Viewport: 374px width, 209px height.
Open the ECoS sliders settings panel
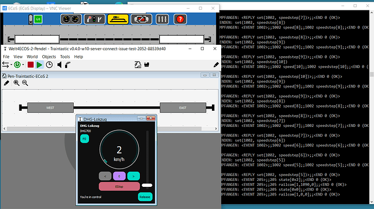tap(162, 19)
